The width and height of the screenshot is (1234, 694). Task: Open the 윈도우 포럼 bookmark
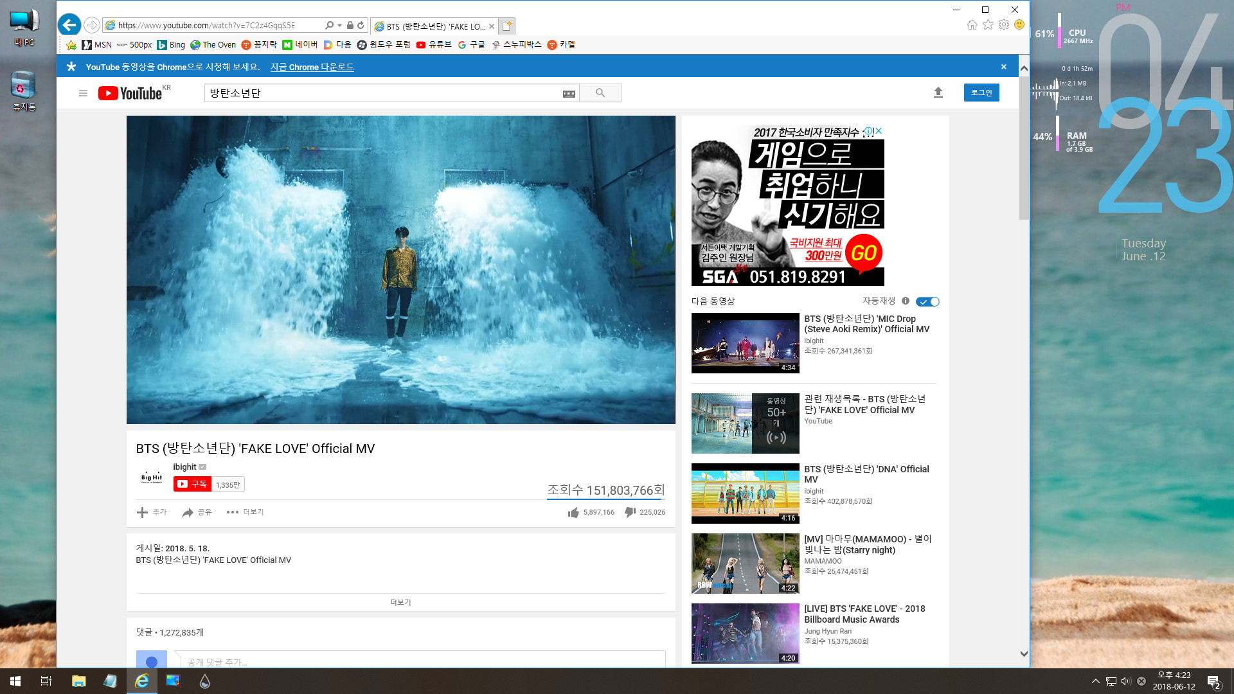pos(384,45)
